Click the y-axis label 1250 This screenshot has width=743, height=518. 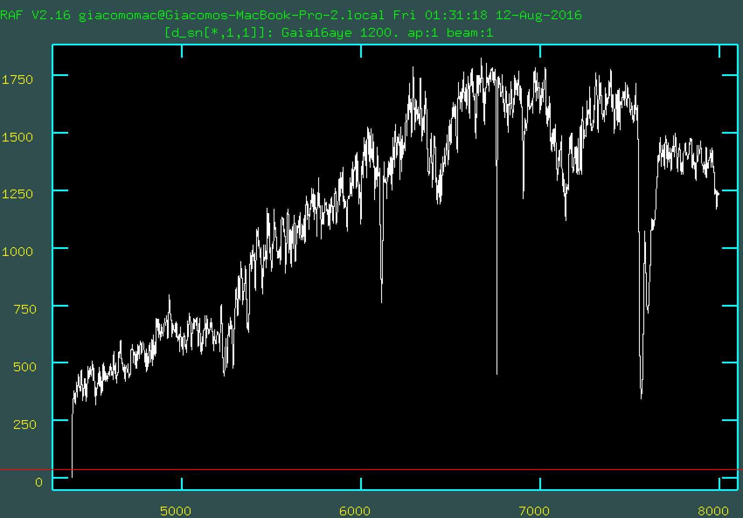click(x=17, y=194)
